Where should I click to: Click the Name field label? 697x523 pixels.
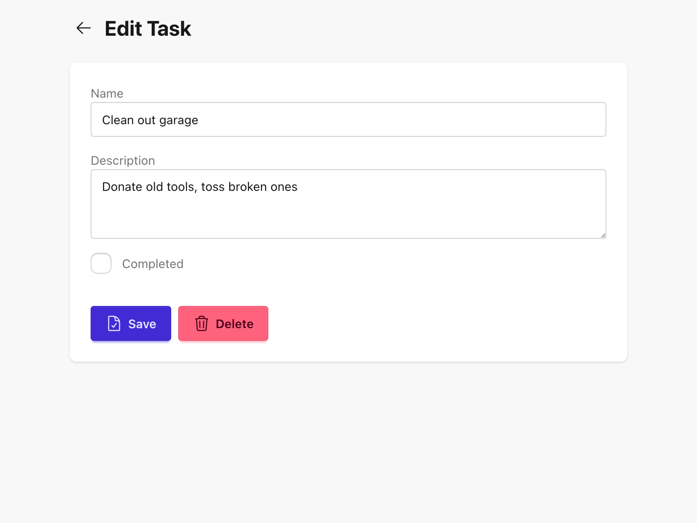pyautogui.click(x=107, y=93)
